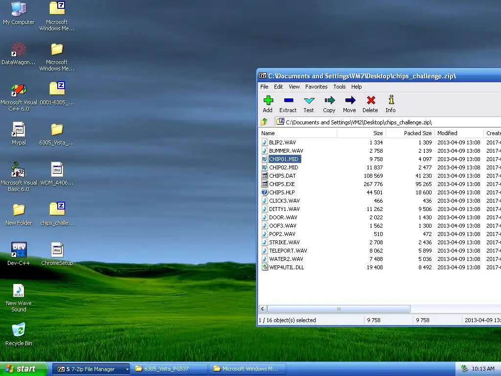Select the STRIKE.WAV file
This screenshot has height=376, width=501.
pos(284,242)
